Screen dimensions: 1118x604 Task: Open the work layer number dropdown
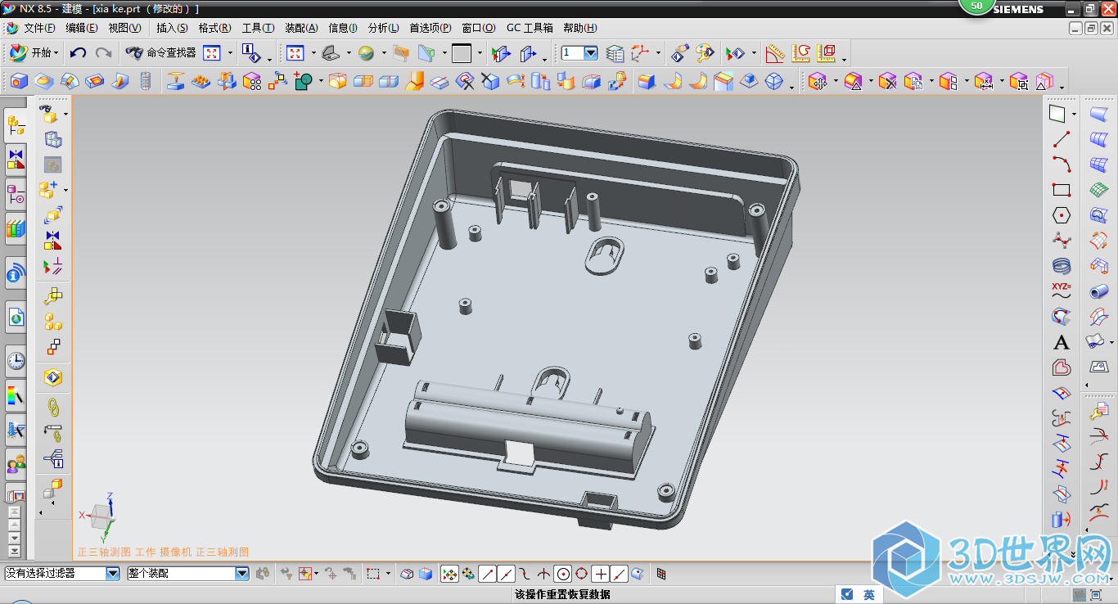(x=590, y=53)
